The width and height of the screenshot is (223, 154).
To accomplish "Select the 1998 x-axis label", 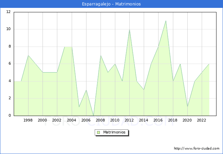I will 28,120.
